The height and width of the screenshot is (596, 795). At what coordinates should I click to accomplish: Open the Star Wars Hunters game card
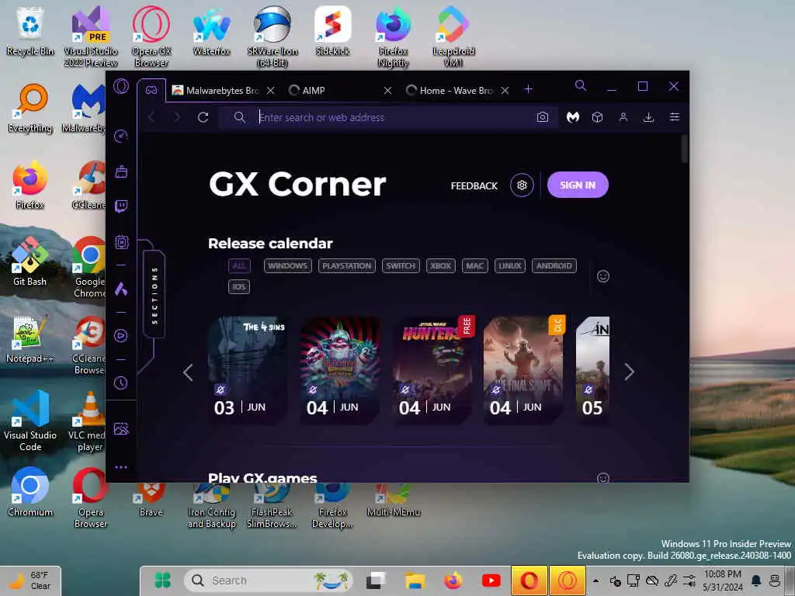pyautogui.click(x=432, y=370)
